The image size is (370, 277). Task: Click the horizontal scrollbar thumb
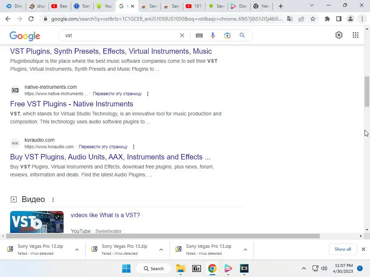(x=163, y=236)
